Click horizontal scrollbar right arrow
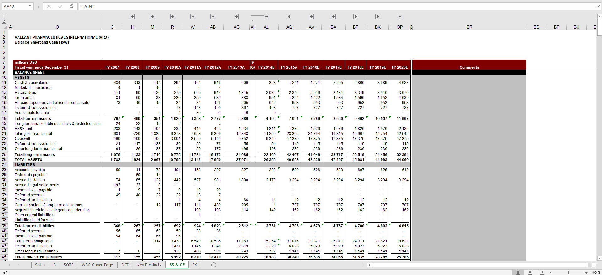 pyautogui.click(x=594, y=265)
